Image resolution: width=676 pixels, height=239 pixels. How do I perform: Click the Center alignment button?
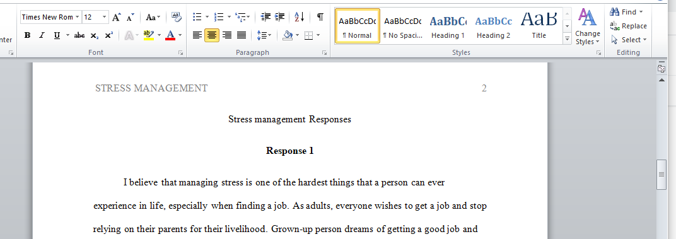point(212,35)
